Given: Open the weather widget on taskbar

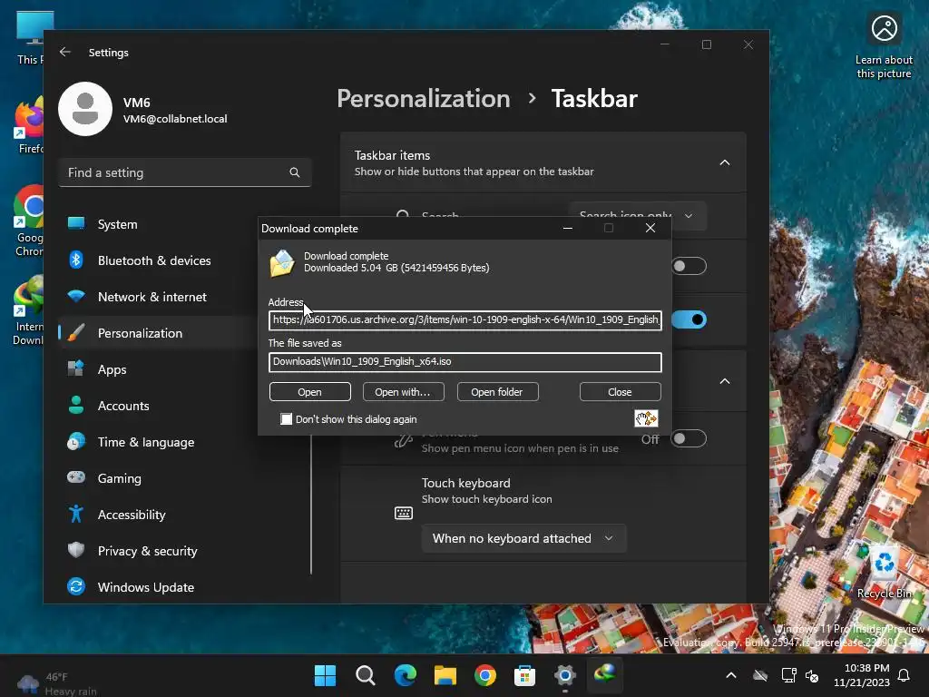Looking at the screenshot, I should [x=56, y=683].
